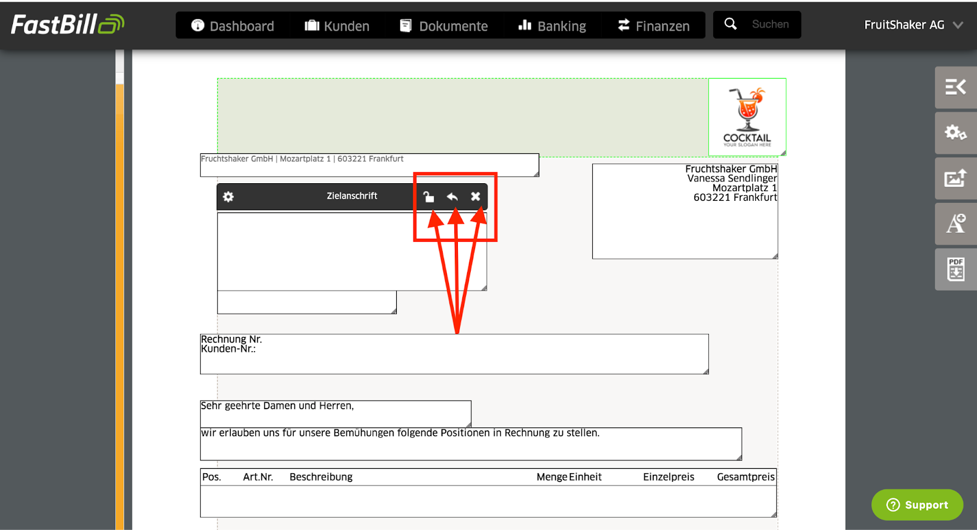Click the Dokumente page icon
The width and height of the screenshot is (977, 530).
point(405,25)
